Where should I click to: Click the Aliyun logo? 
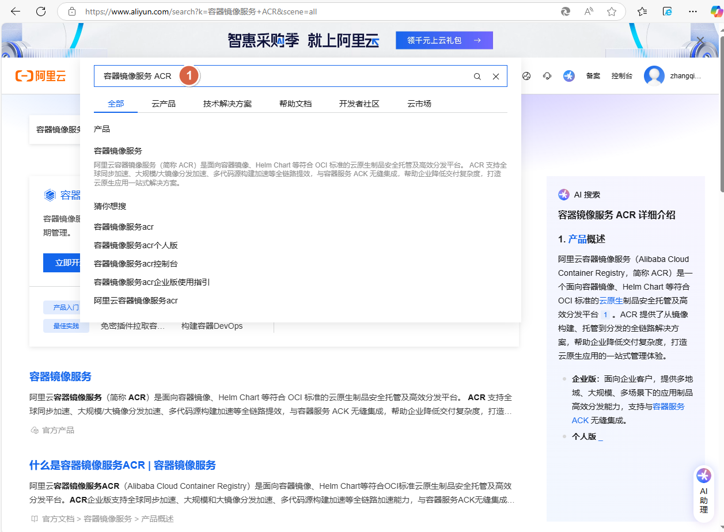point(40,76)
